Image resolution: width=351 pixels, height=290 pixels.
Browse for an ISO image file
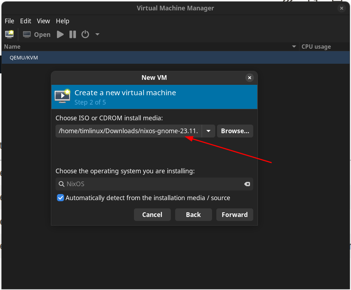coord(235,131)
